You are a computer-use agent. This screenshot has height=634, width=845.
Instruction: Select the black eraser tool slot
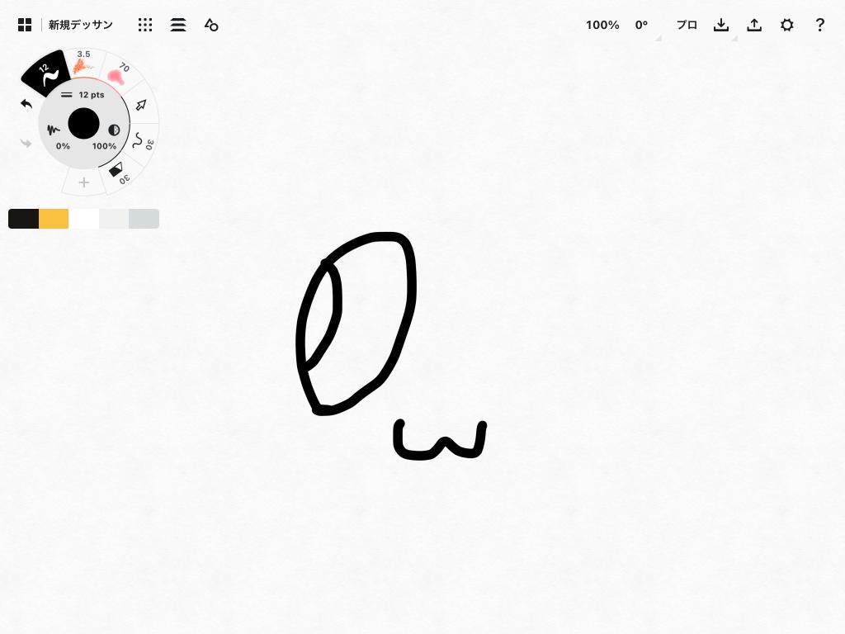click(x=117, y=170)
